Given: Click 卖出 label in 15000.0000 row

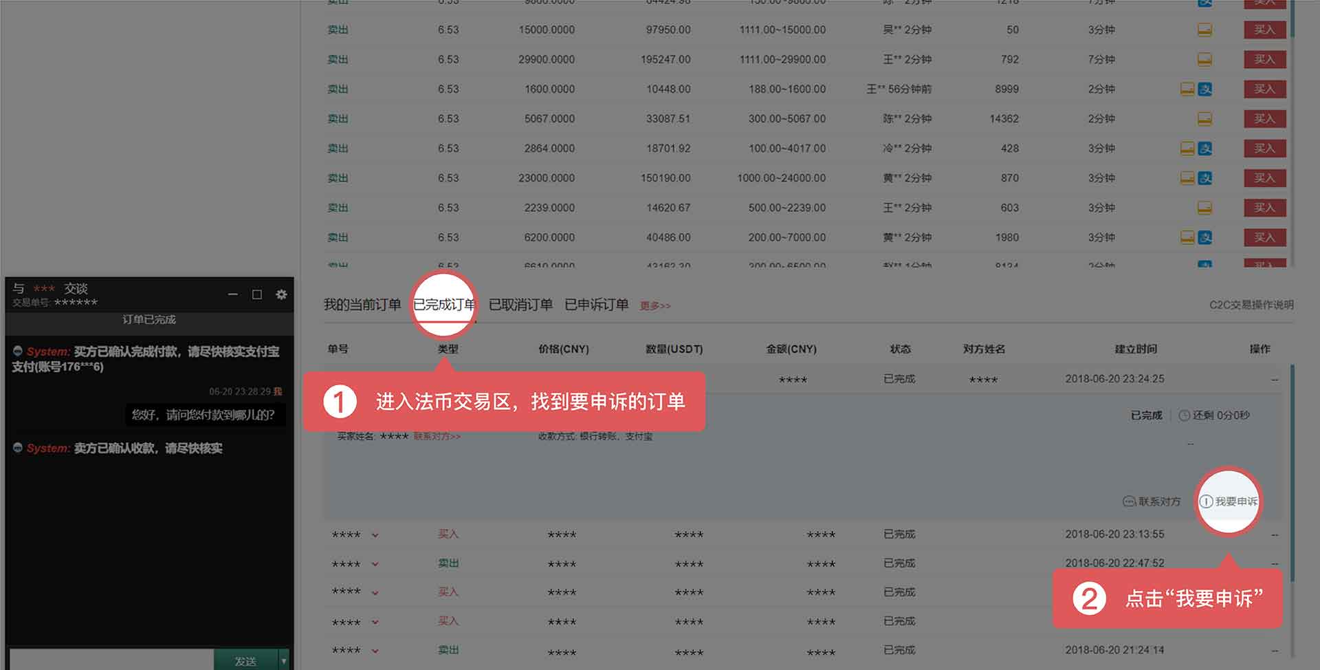Looking at the screenshot, I should click(x=338, y=30).
